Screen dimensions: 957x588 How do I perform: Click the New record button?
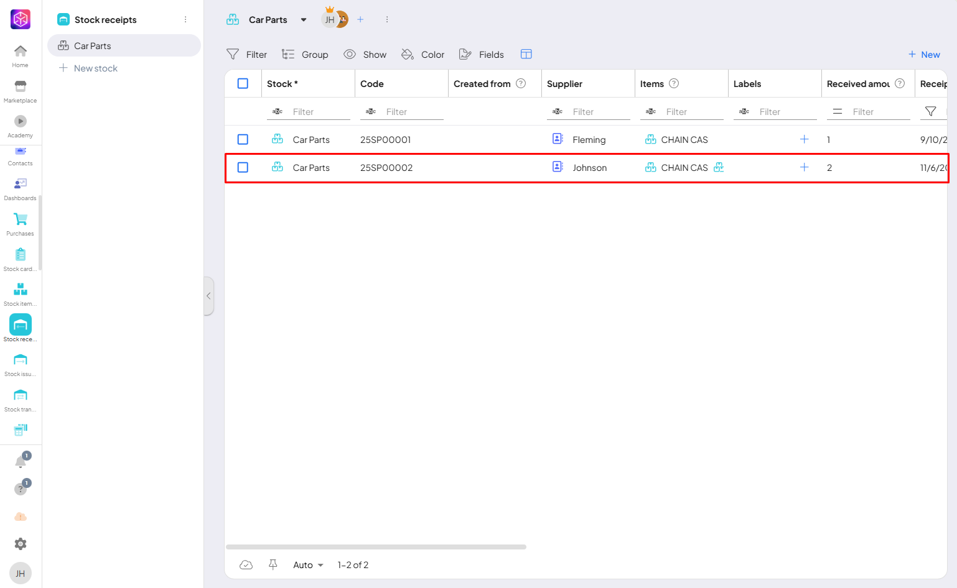coord(924,55)
